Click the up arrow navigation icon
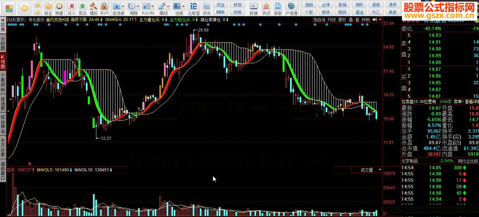The height and width of the screenshot is (217, 479). (x=38, y=5)
